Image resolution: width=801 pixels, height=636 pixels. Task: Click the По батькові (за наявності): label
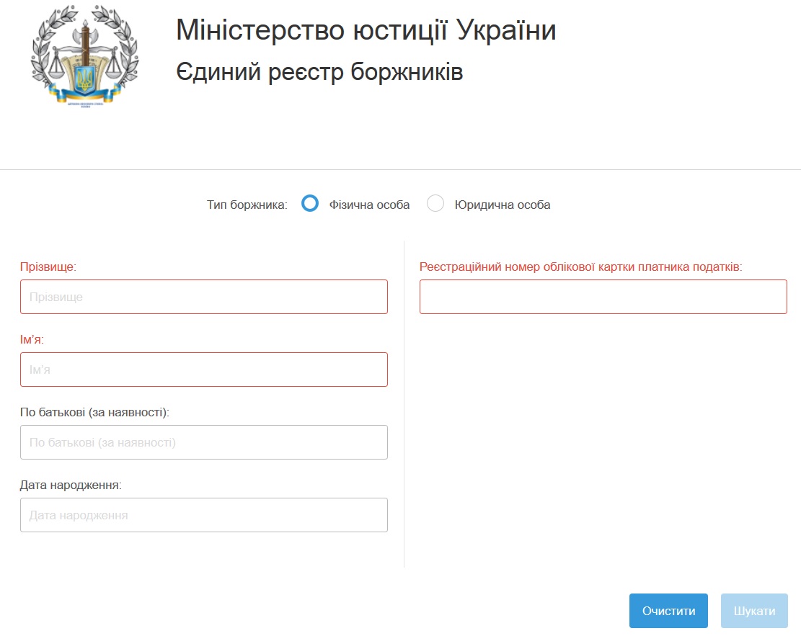[94, 413]
